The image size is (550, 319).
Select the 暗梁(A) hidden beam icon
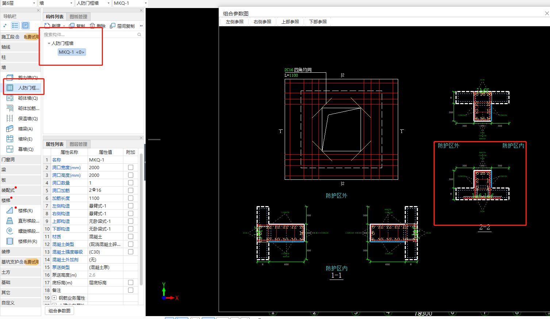click(10, 129)
